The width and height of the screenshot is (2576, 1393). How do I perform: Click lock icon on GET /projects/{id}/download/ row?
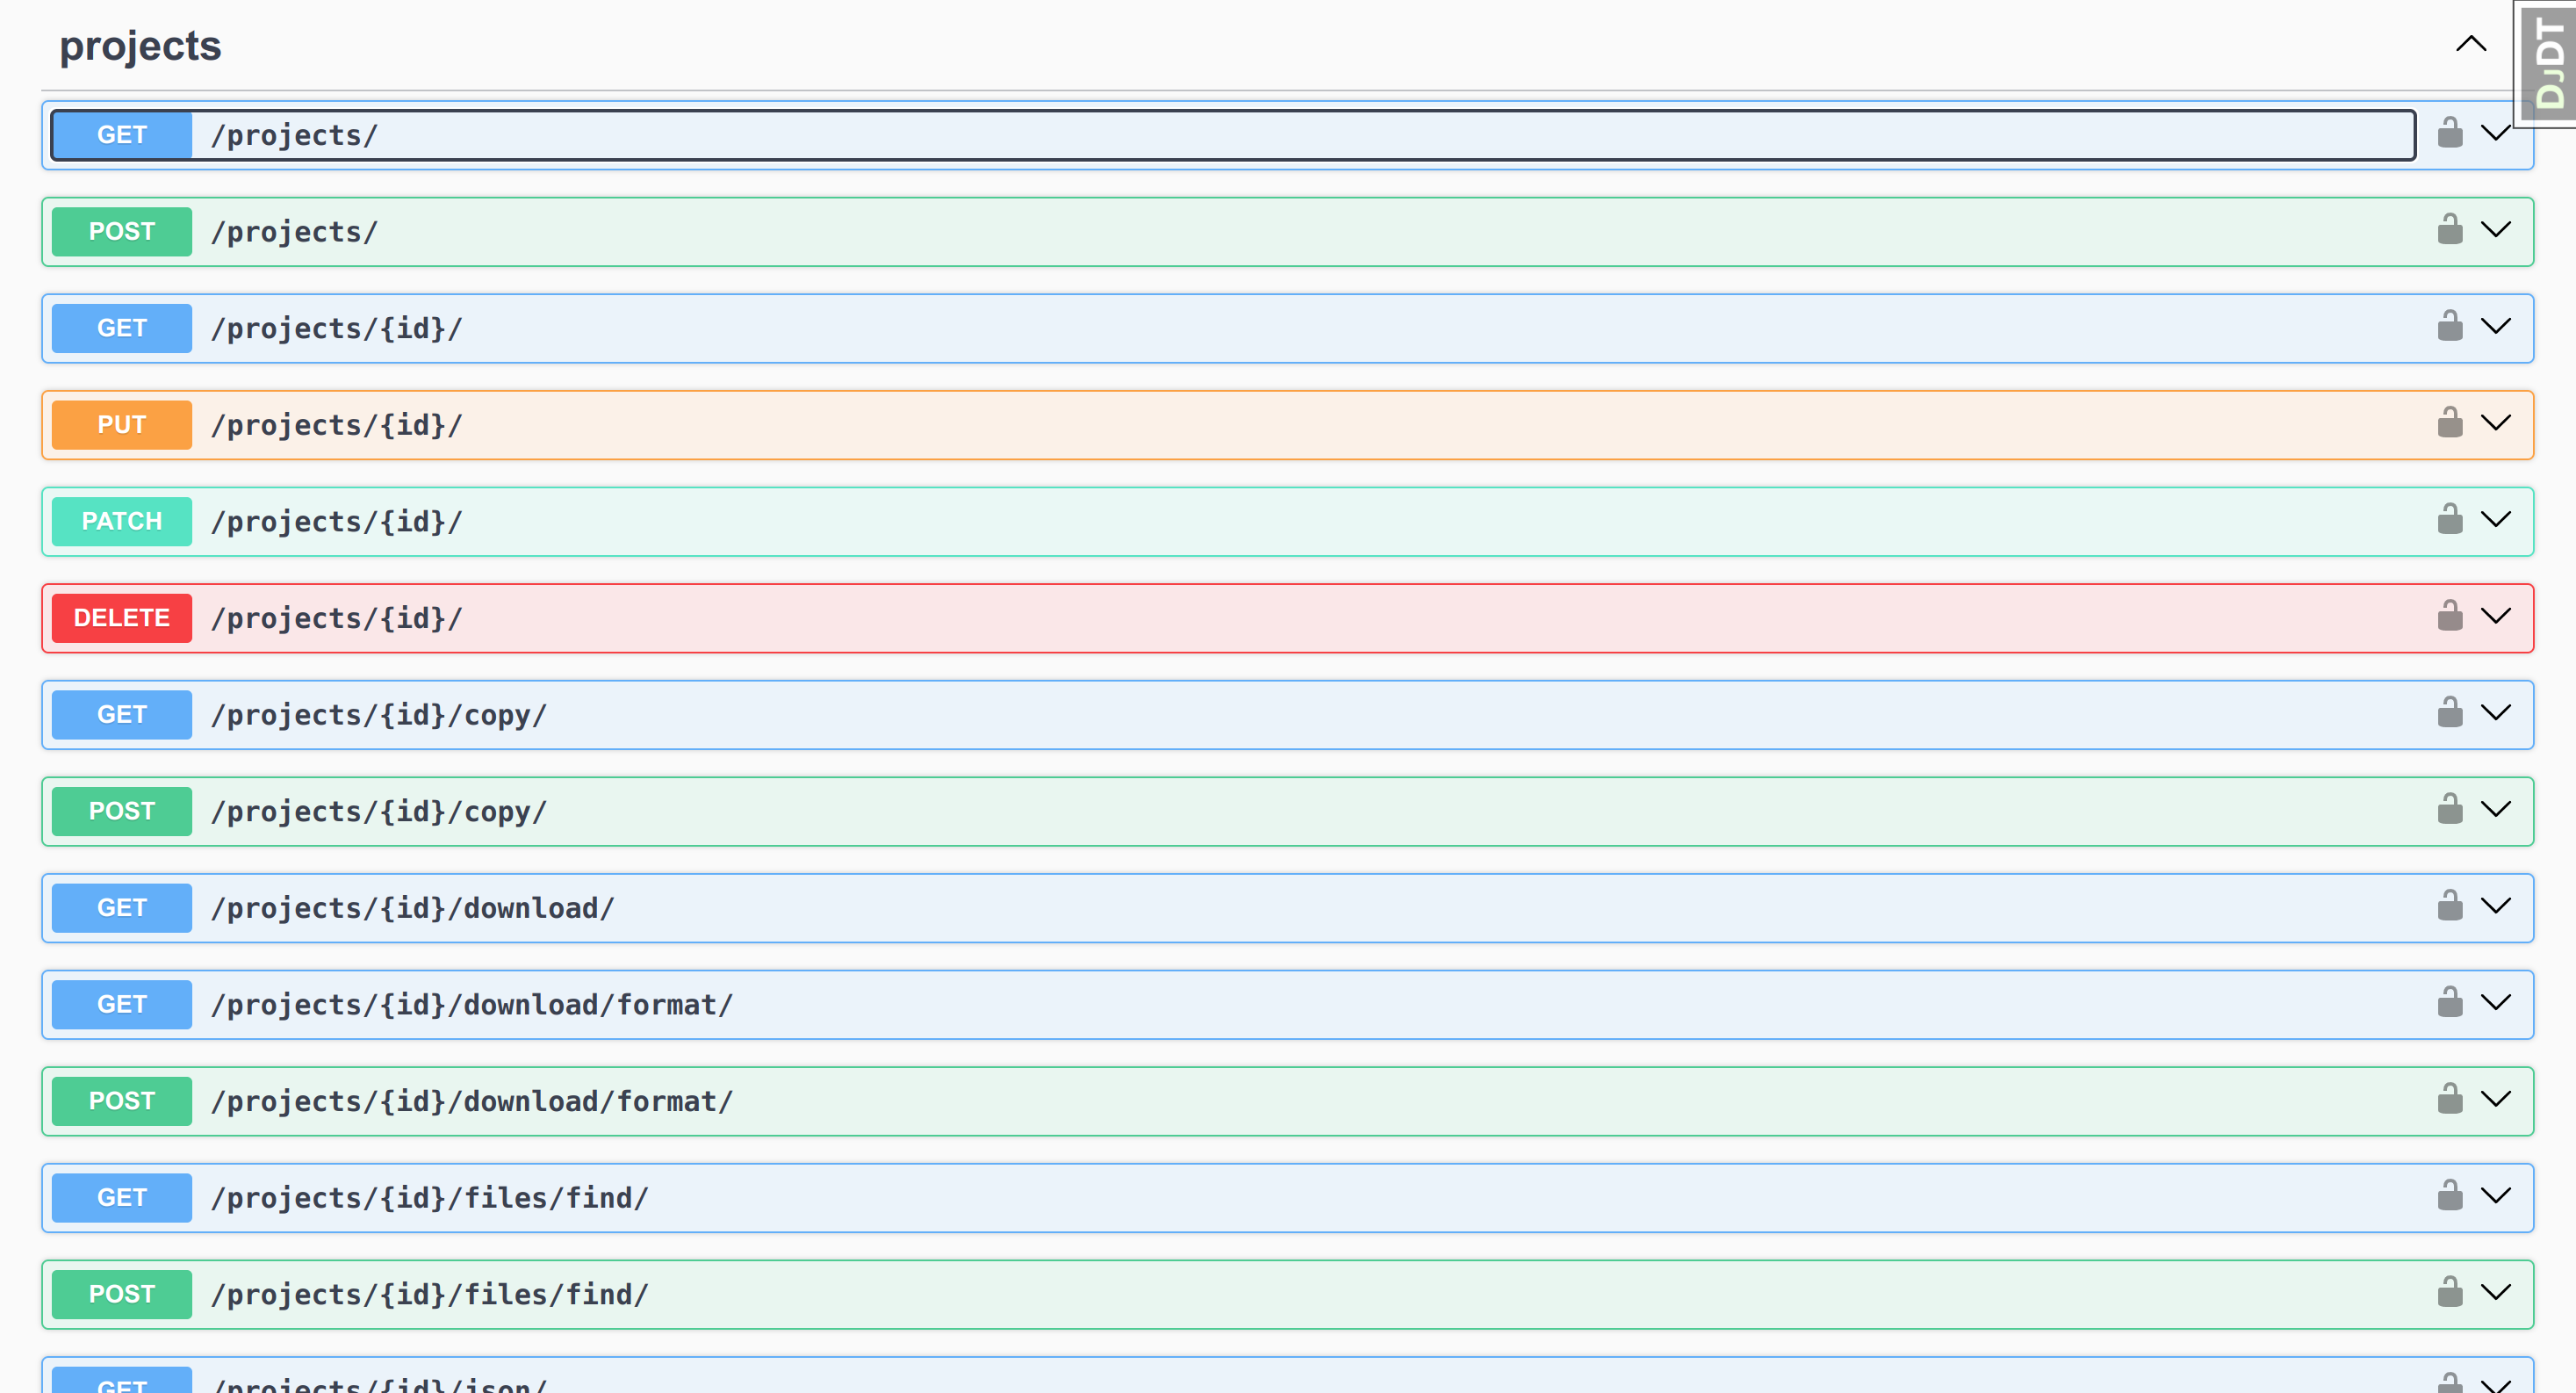coord(2449,906)
